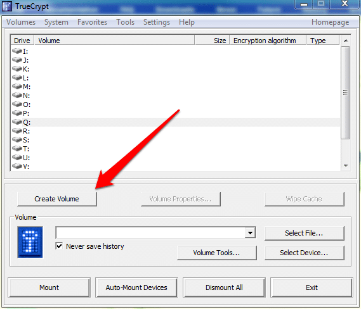Click the TrueCrypt logo in Volume group
The height and width of the screenshot is (309, 361).
30,242
